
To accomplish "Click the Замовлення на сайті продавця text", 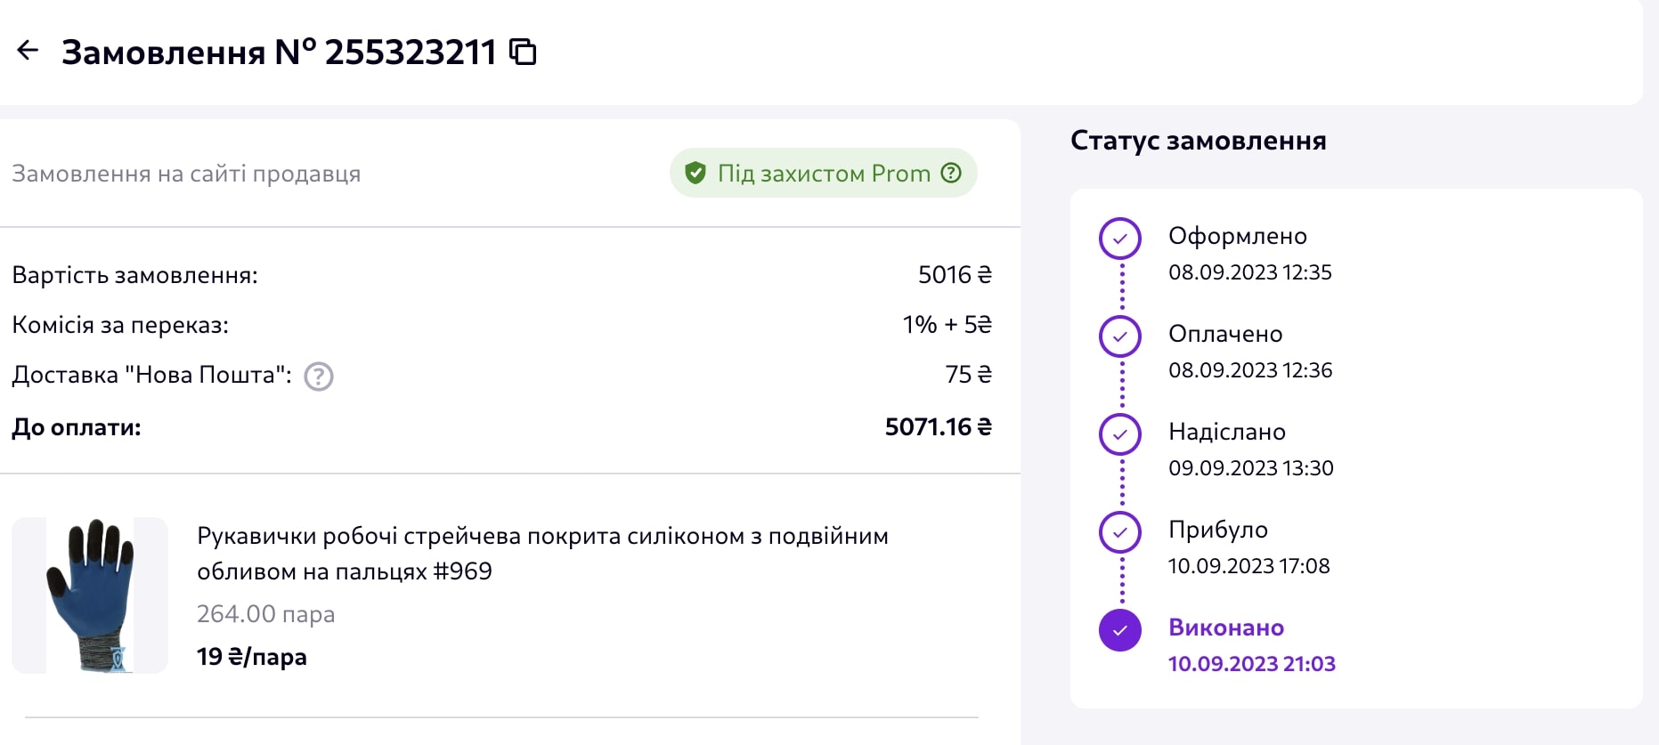I will (186, 174).
